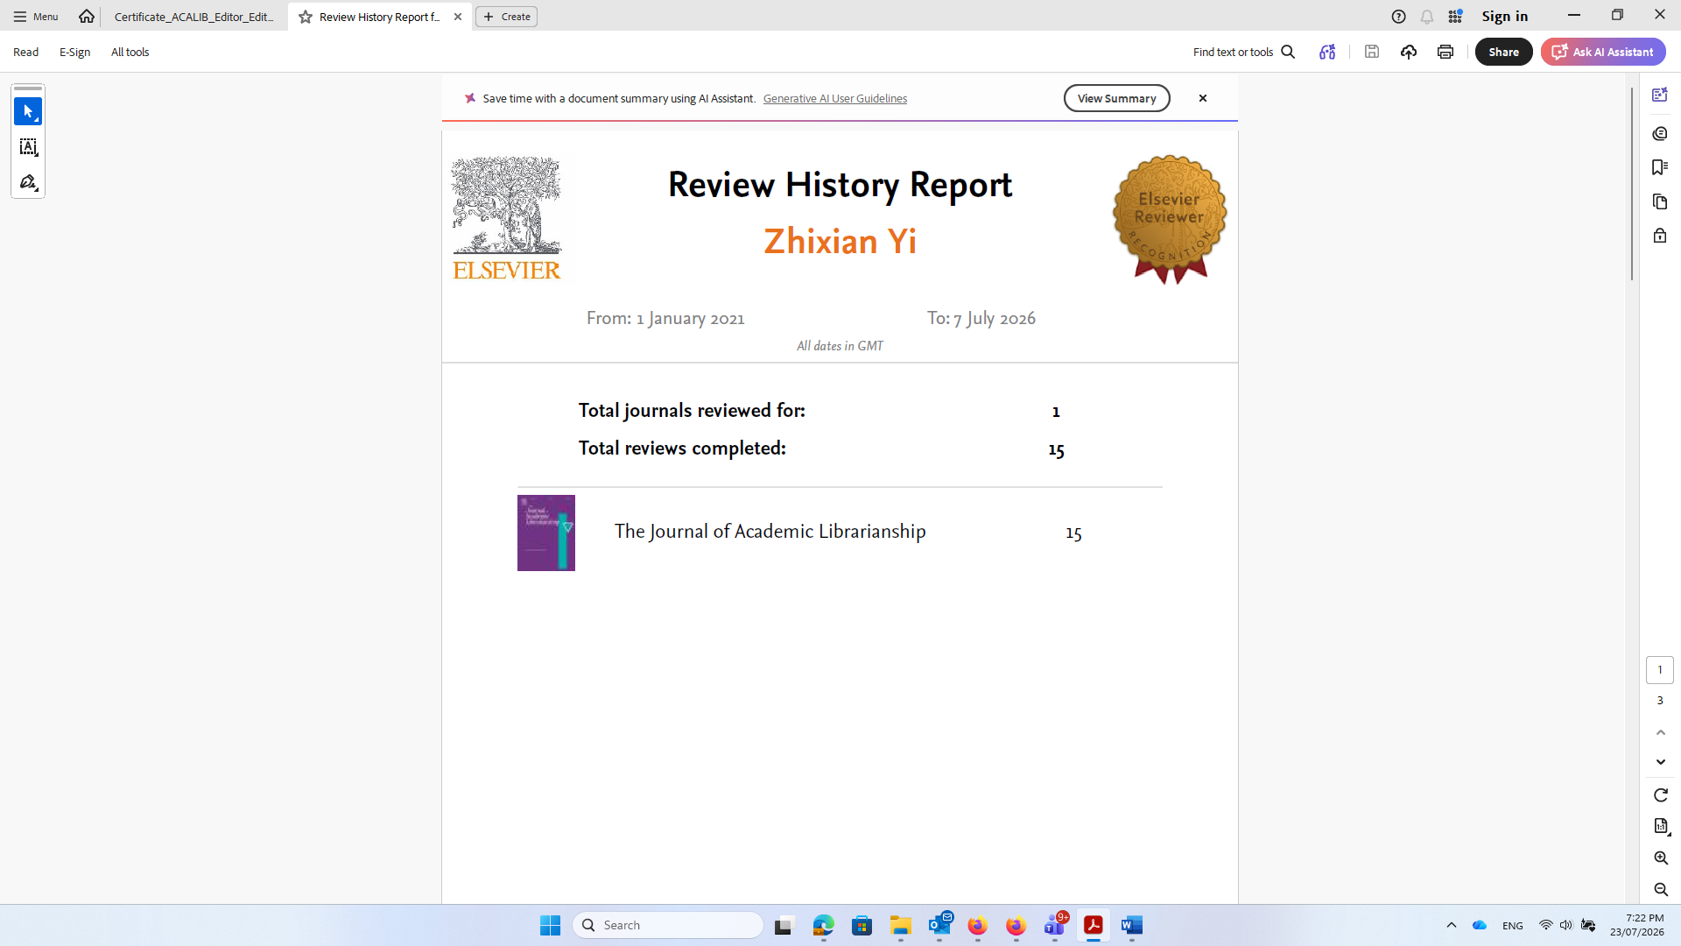The width and height of the screenshot is (1681, 946).
Task: Click the current page number box
Action: 1660,670
